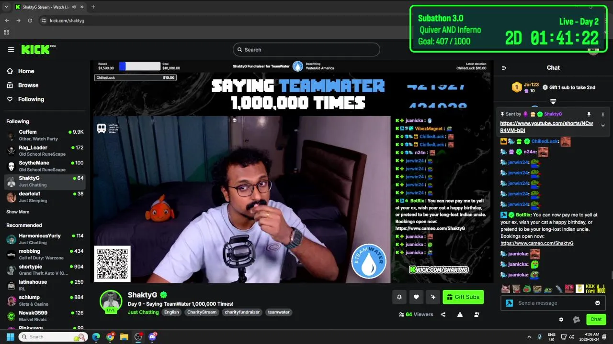Open a new browser tab
Screen dimensions: 613x344
(93, 7)
